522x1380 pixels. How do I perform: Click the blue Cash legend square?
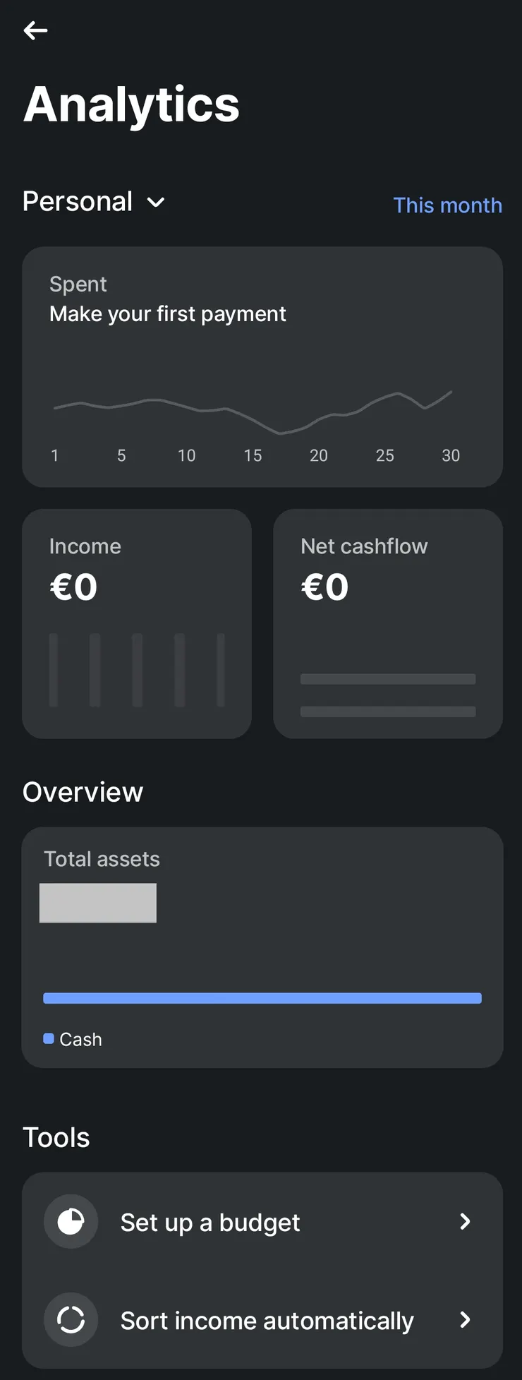[49, 1038]
